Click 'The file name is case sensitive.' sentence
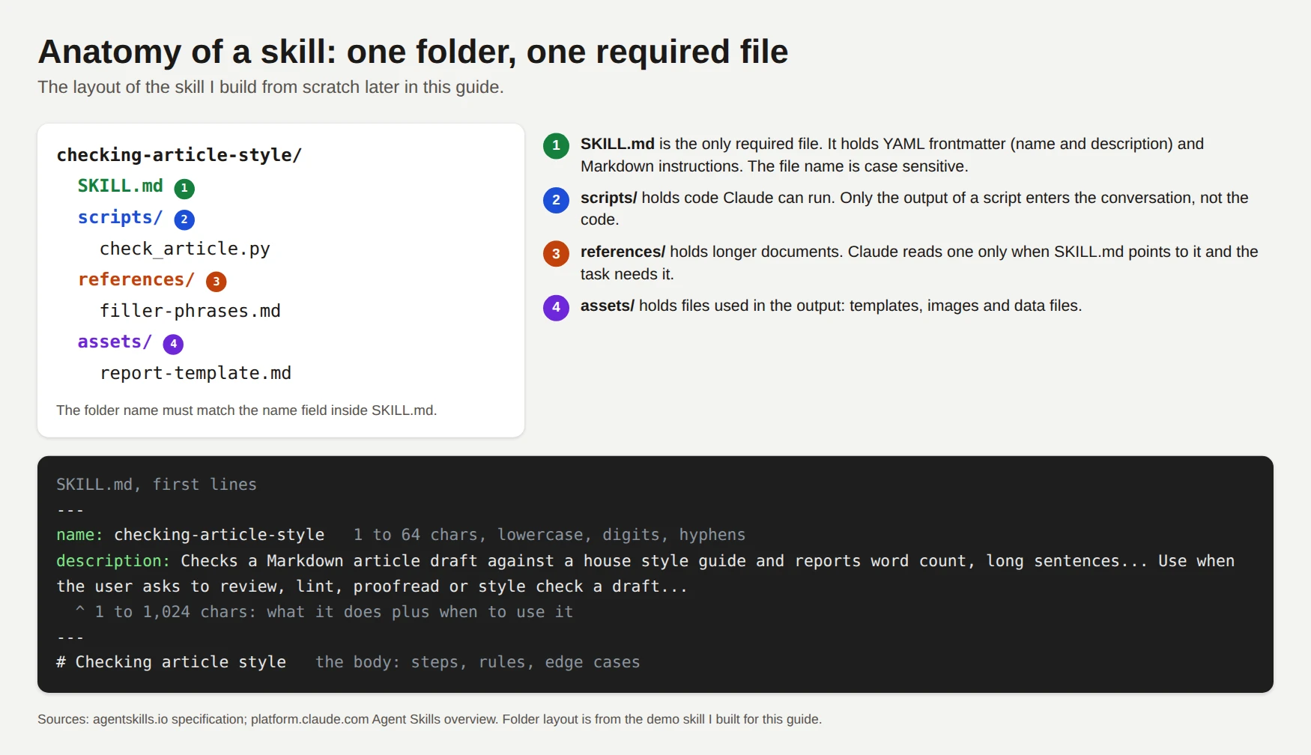This screenshot has width=1311, height=755. tap(858, 166)
